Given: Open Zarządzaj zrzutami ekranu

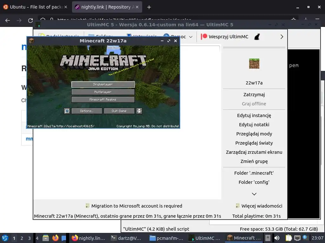Looking at the screenshot, I should click(254, 152).
